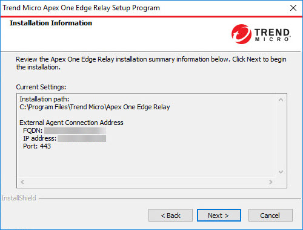Viewport: 303px width, 230px height.
Task: Click the blurred IP address value
Action: [x=82, y=138]
